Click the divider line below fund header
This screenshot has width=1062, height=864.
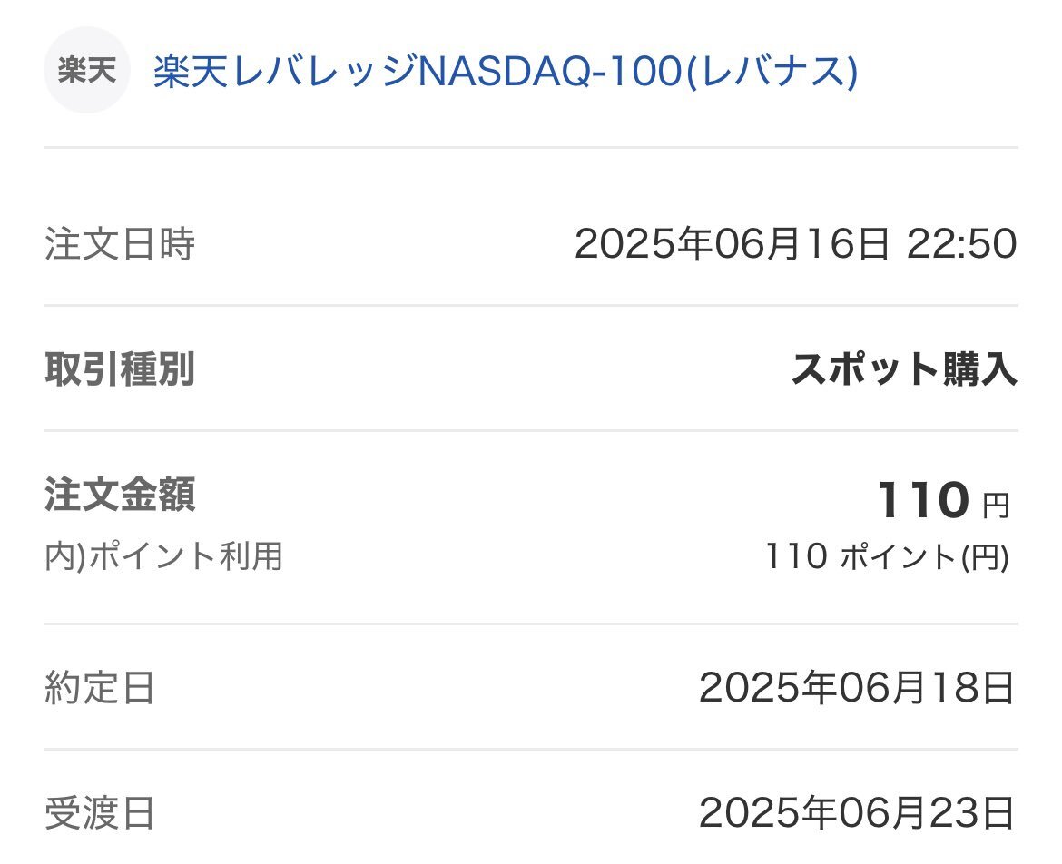[531, 147]
